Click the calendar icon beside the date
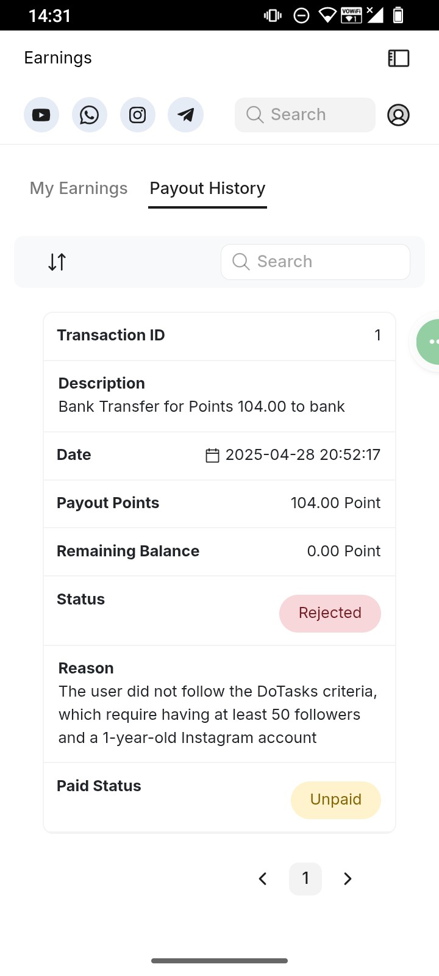This screenshot has height=976, width=439. coord(212,455)
